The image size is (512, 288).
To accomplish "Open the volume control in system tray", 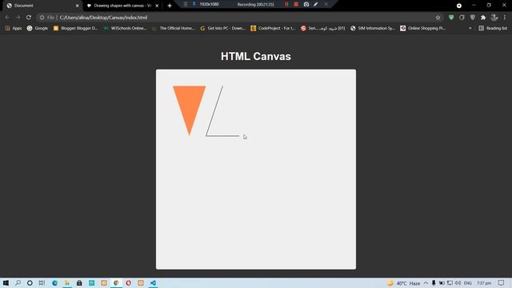I will tap(458, 283).
